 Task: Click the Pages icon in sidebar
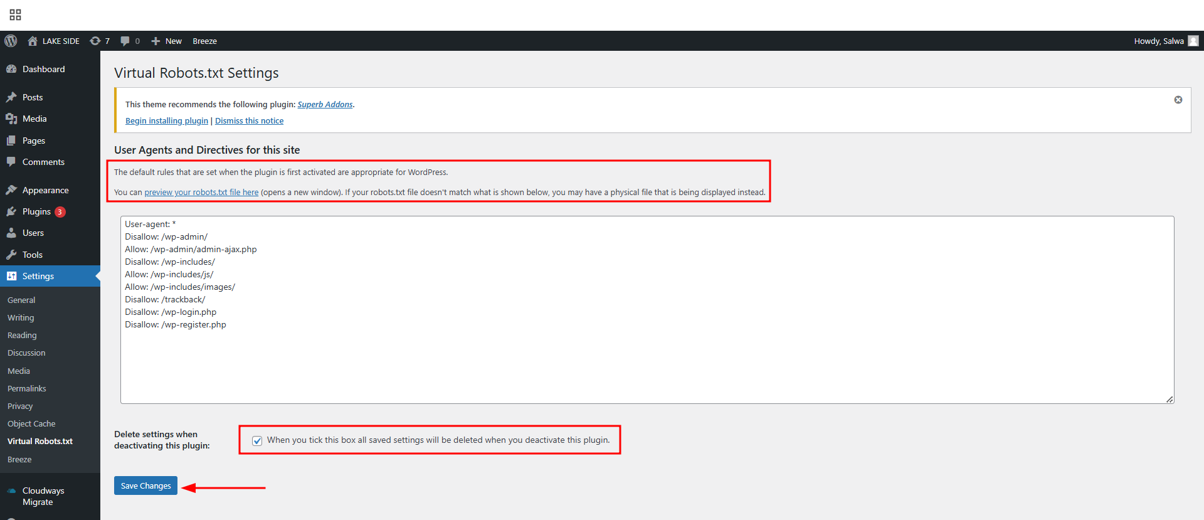pyautogui.click(x=11, y=141)
